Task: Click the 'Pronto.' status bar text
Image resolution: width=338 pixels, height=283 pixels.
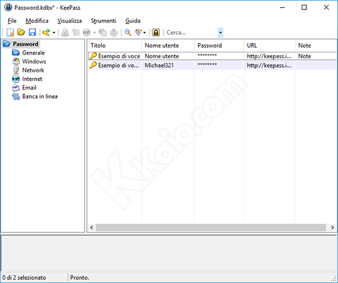Action: point(79,277)
